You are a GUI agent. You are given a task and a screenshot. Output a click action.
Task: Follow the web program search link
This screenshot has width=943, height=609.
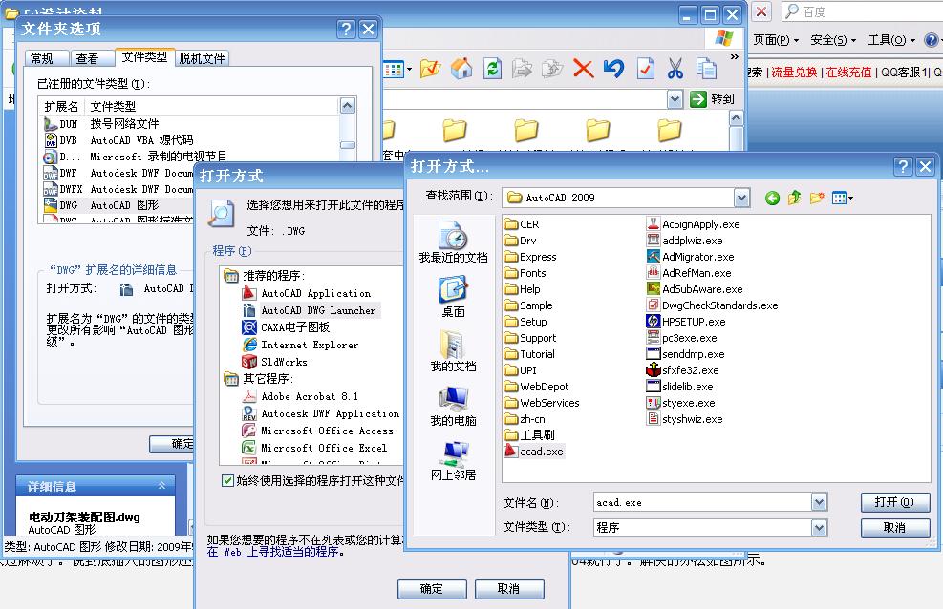coord(273,552)
